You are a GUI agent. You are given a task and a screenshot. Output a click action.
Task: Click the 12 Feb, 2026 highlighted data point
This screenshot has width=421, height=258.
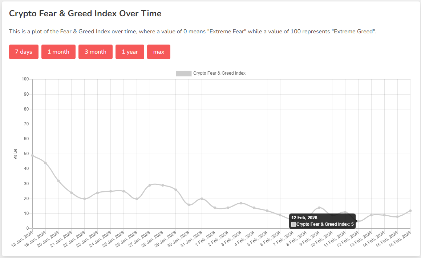[358, 221]
